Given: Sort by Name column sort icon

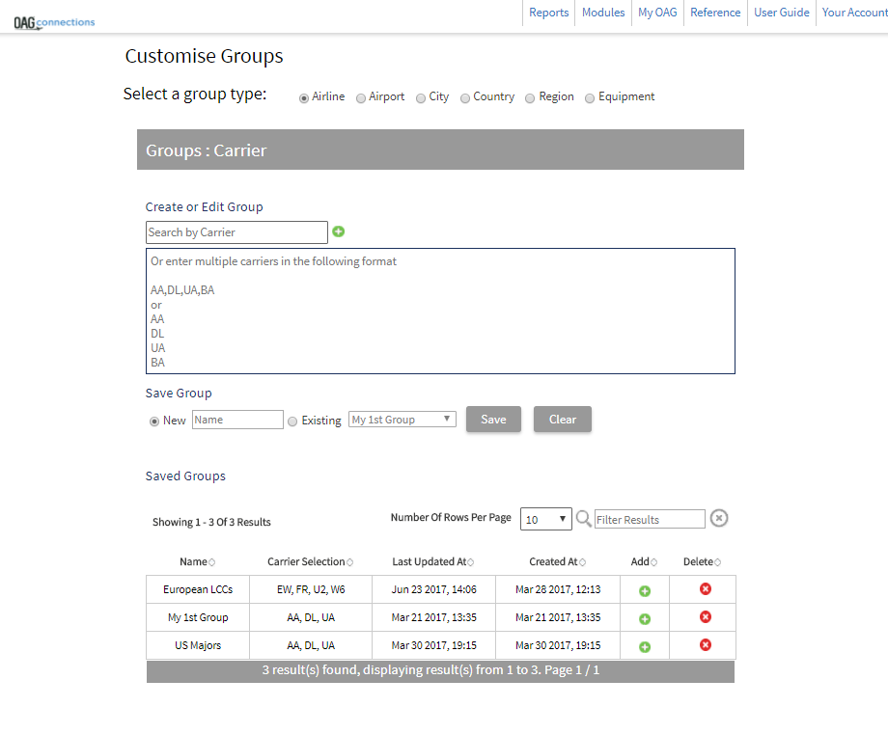Looking at the screenshot, I should (211, 562).
